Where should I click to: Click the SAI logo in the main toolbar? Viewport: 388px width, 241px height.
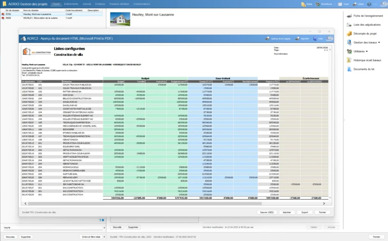click(384, 4)
